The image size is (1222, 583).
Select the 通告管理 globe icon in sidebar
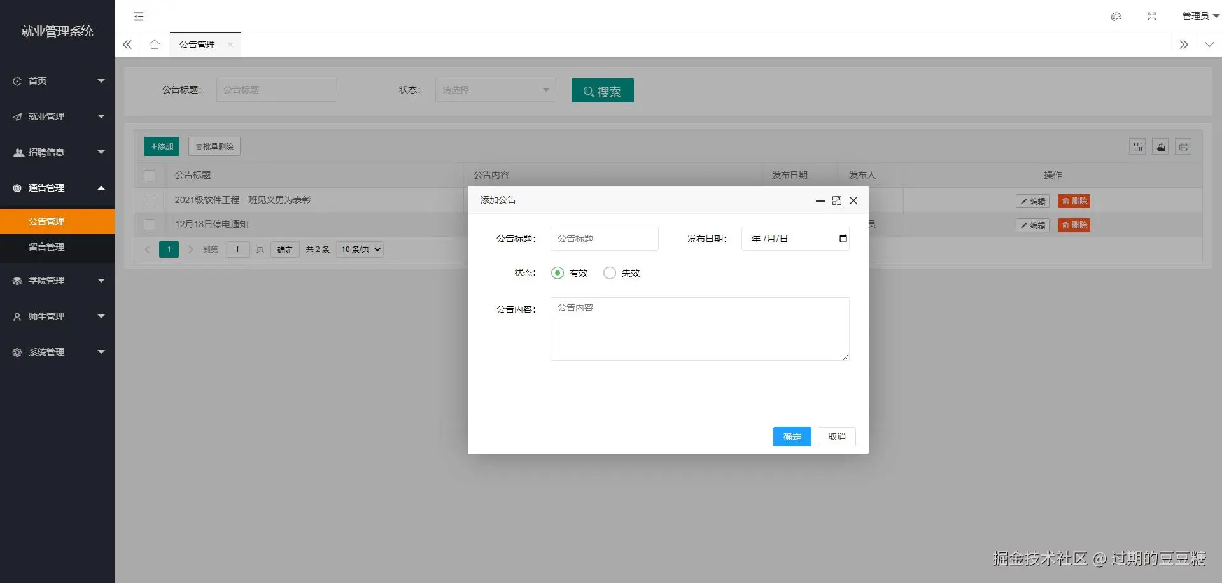pos(16,188)
